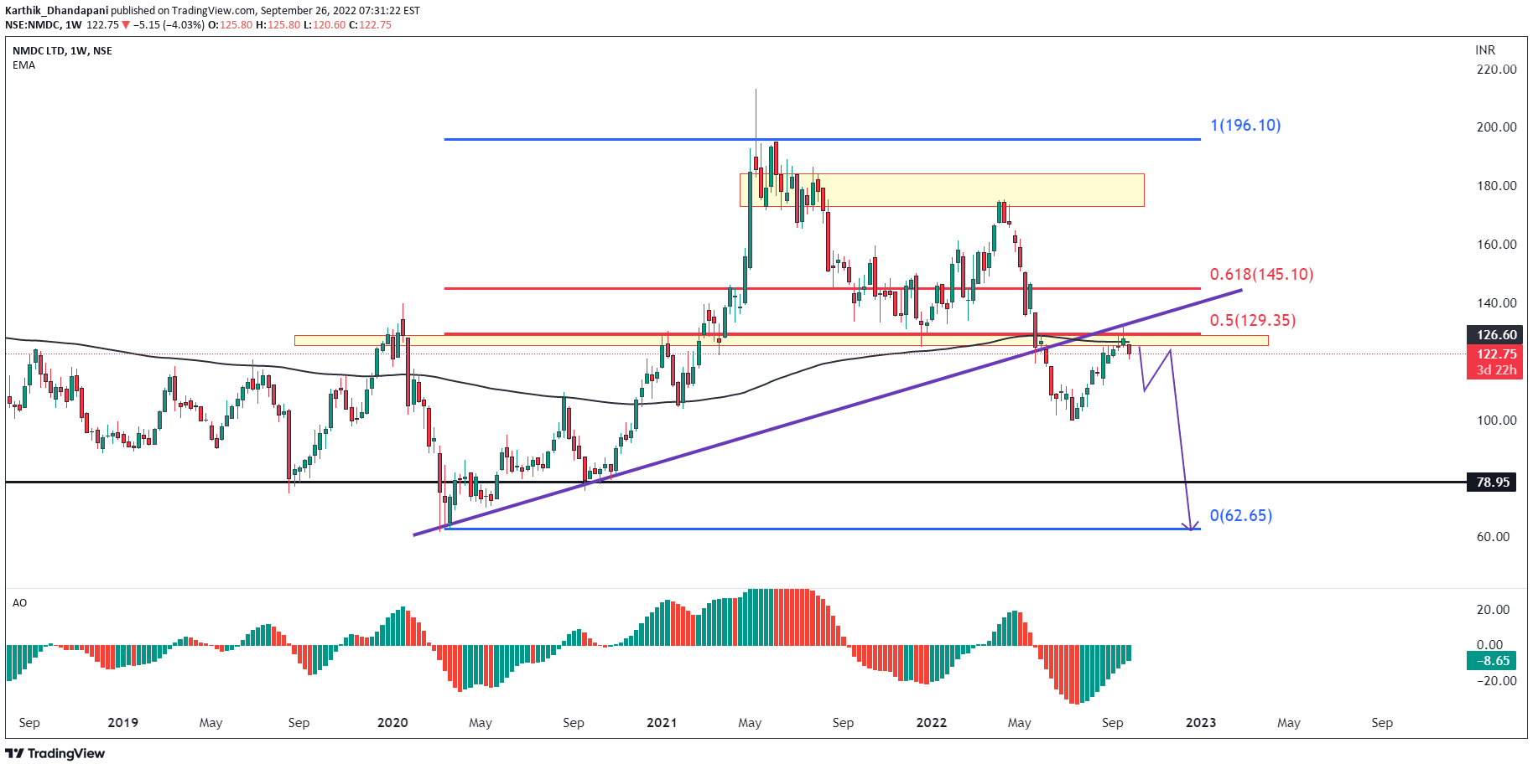The image size is (1533, 769).
Task: Toggle visibility of the 0.618(145.10) Fibonacci level
Action: pyautogui.click(x=1260, y=274)
